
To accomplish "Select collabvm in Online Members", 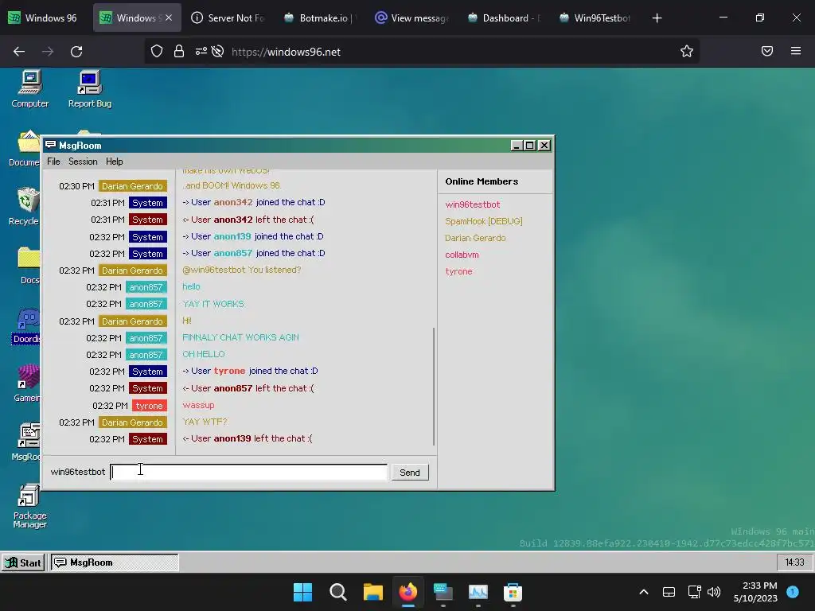I will pyautogui.click(x=462, y=255).
